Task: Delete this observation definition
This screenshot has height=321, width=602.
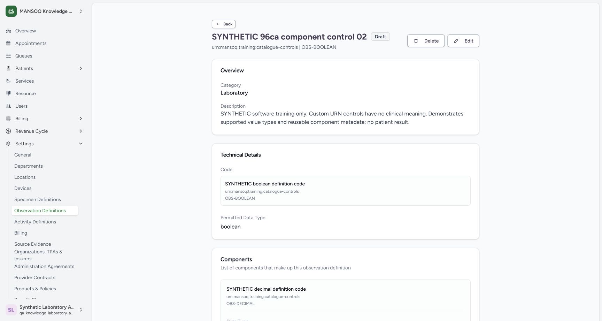Action: point(426,41)
